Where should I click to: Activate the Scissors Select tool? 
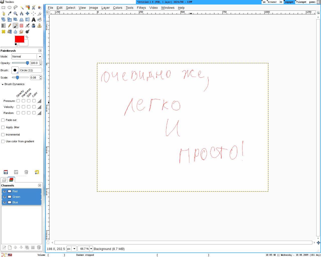[x=34, y=8]
